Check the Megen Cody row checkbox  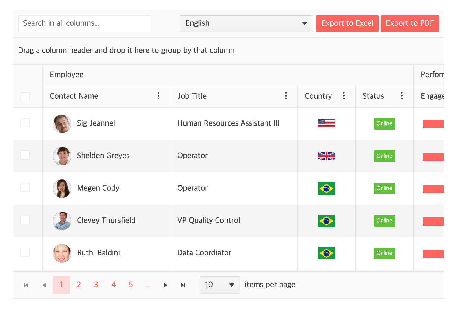25,187
